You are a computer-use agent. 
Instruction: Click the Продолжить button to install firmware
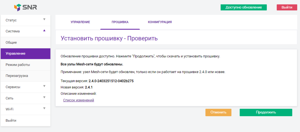[x=266, y=112]
